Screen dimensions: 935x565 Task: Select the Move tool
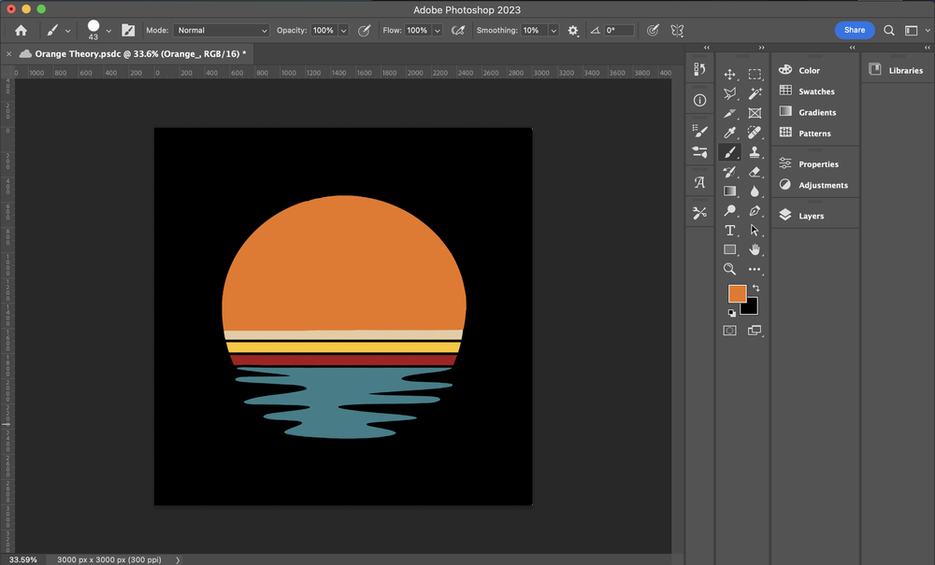coord(730,74)
